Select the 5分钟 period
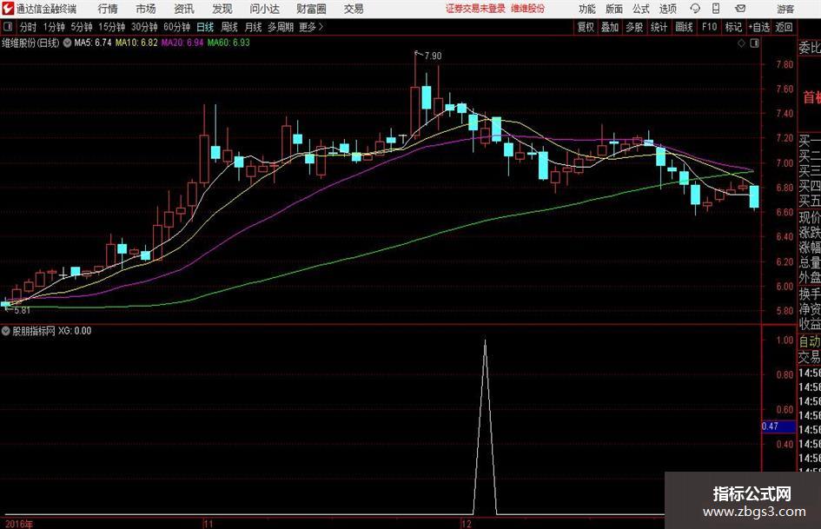Screen dimensions: 821x529 coord(81,27)
